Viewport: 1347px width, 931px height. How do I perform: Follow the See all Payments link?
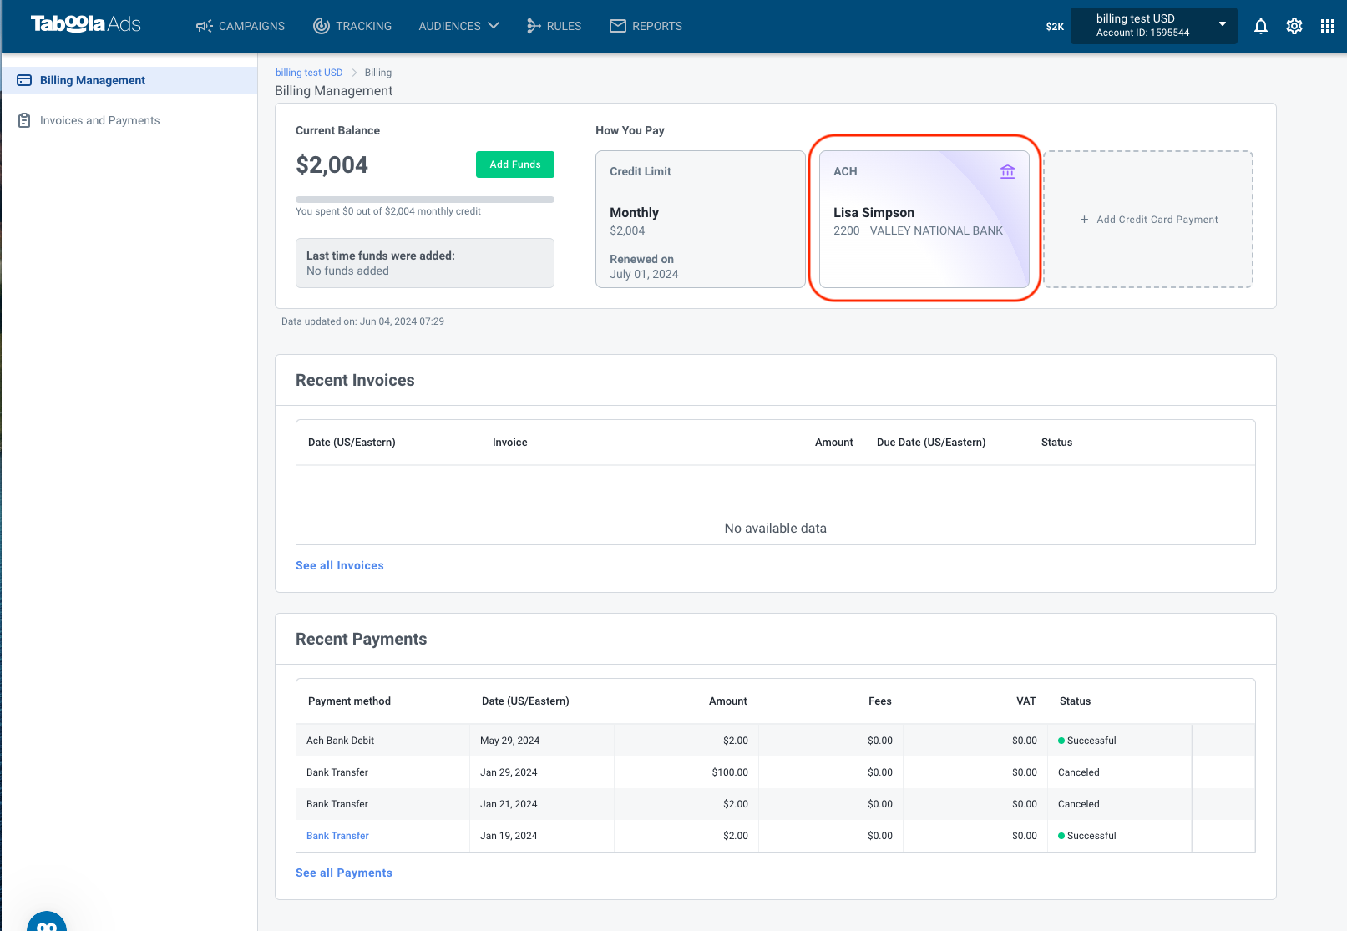click(x=344, y=873)
